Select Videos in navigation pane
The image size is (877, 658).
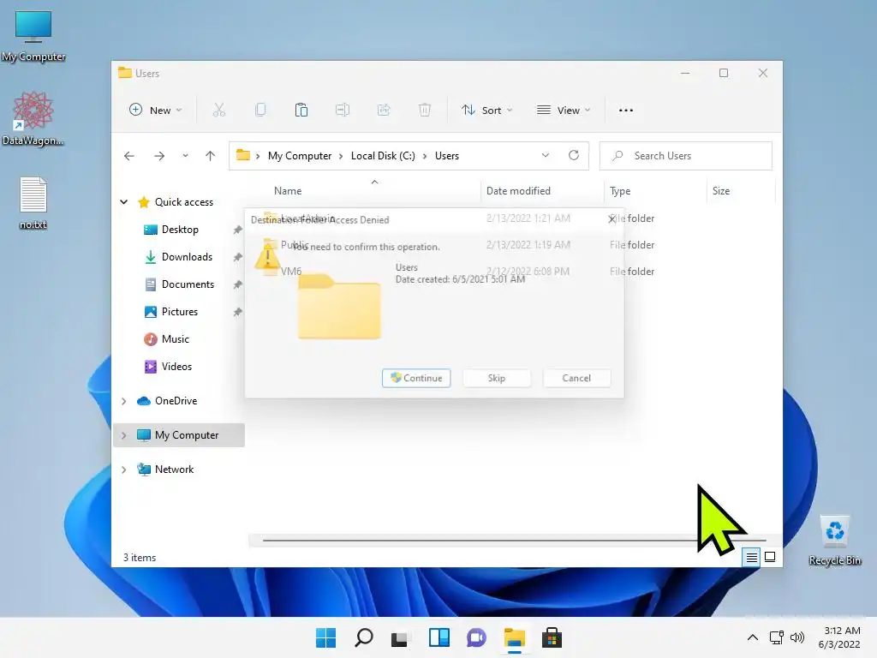pyautogui.click(x=176, y=367)
